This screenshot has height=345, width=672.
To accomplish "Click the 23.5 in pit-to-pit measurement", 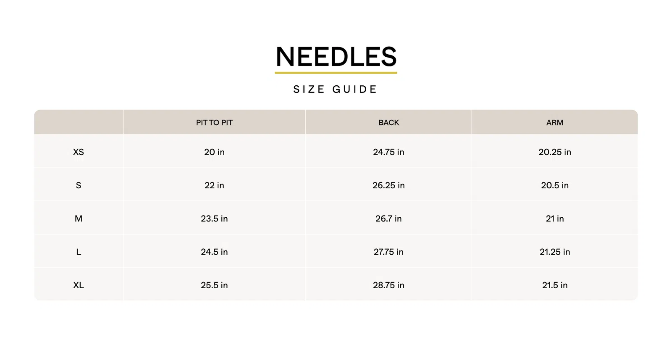I will click(214, 219).
